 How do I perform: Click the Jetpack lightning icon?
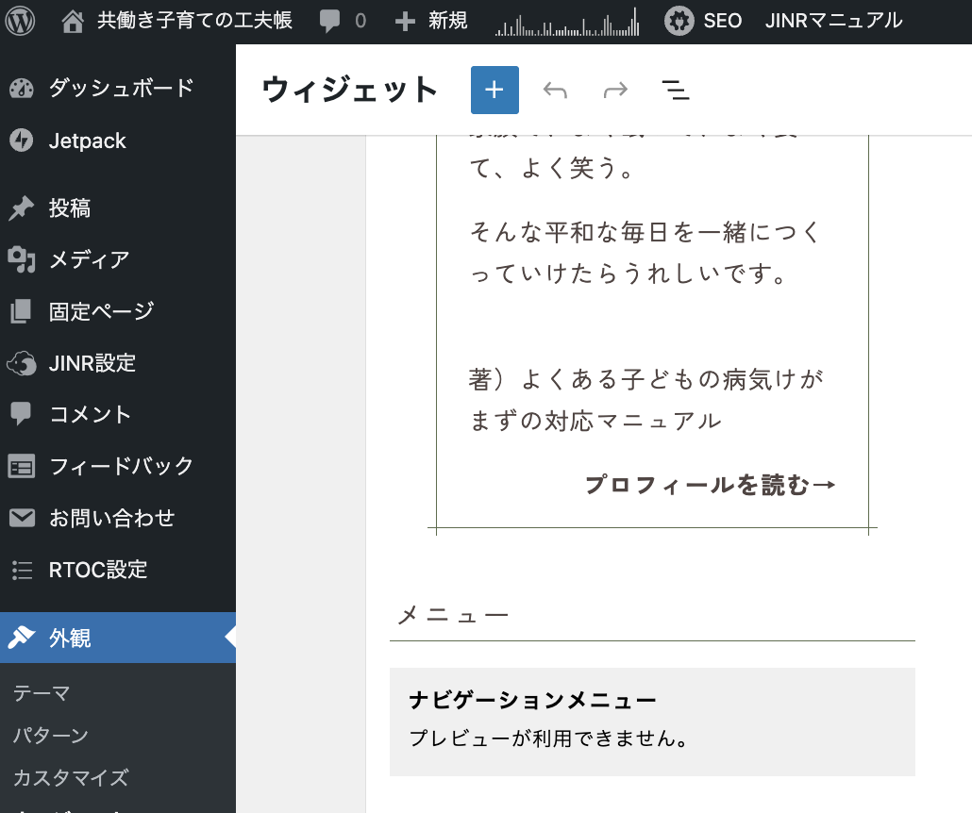click(22, 141)
